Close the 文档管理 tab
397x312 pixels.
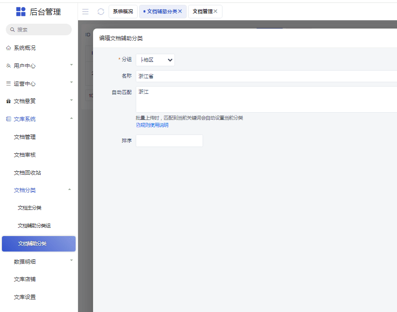click(216, 11)
